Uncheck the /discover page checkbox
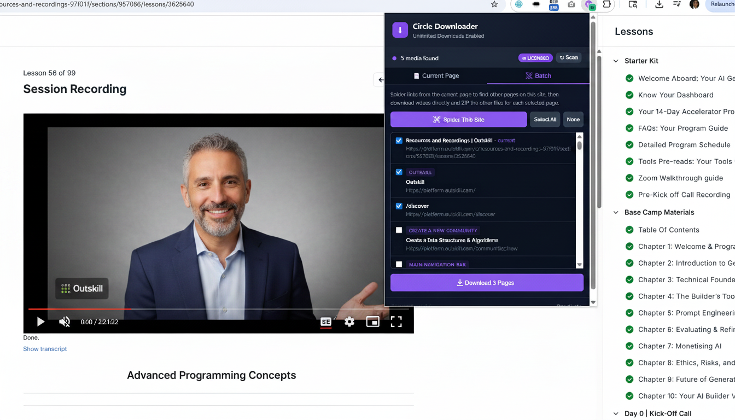This screenshot has width=735, height=420. point(399,206)
